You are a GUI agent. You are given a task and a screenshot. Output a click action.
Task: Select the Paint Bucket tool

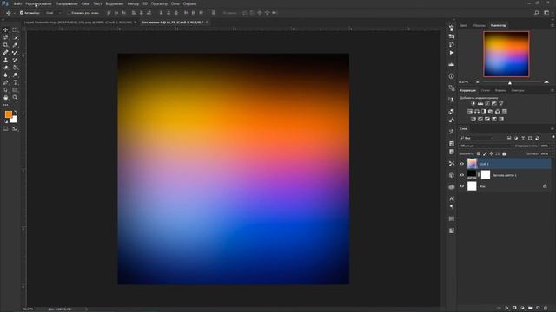point(16,68)
